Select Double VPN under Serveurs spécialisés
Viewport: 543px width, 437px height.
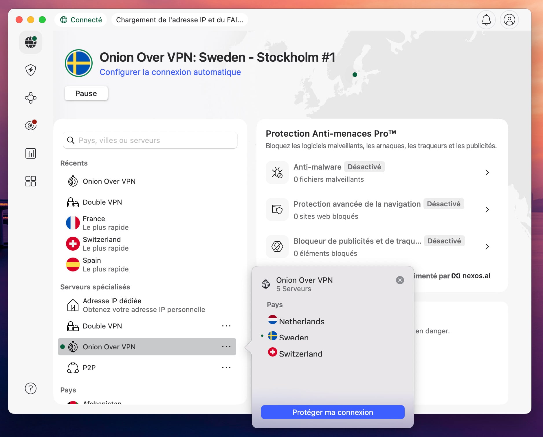pos(147,326)
